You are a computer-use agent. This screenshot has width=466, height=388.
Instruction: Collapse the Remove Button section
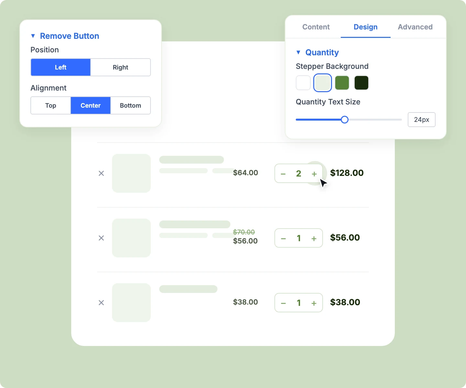tap(33, 36)
